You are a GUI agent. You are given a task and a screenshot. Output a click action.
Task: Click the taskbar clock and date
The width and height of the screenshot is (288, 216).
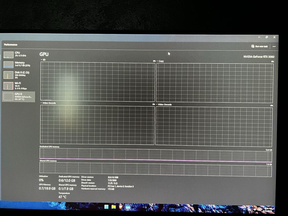point(268,210)
